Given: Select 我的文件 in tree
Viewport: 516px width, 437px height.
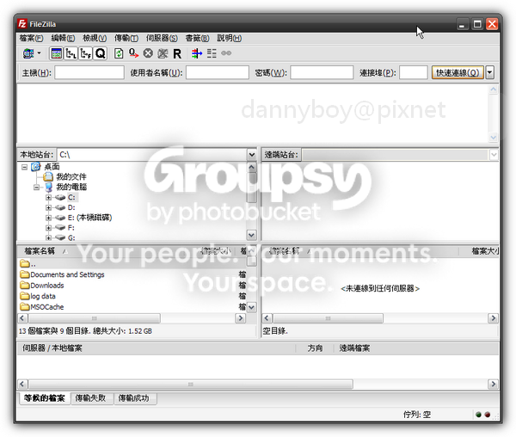Looking at the screenshot, I should pyautogui.click(x=71, y=177).
